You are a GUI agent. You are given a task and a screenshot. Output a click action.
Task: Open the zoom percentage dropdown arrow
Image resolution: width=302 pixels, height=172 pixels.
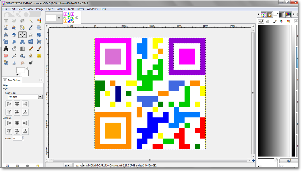(x=84, y=166)
